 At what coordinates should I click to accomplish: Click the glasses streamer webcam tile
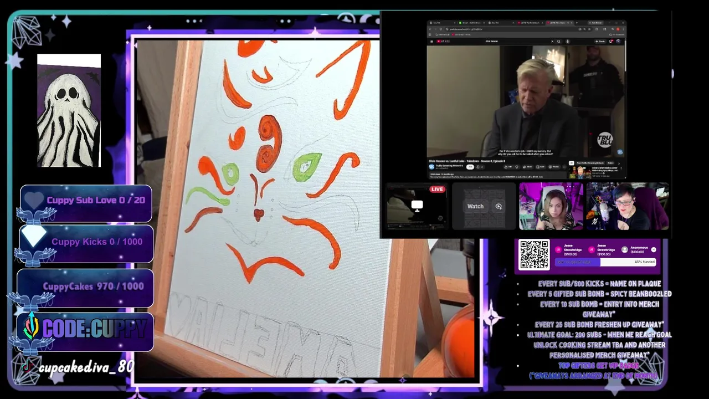pyautogui.click(x=628, y=206)
